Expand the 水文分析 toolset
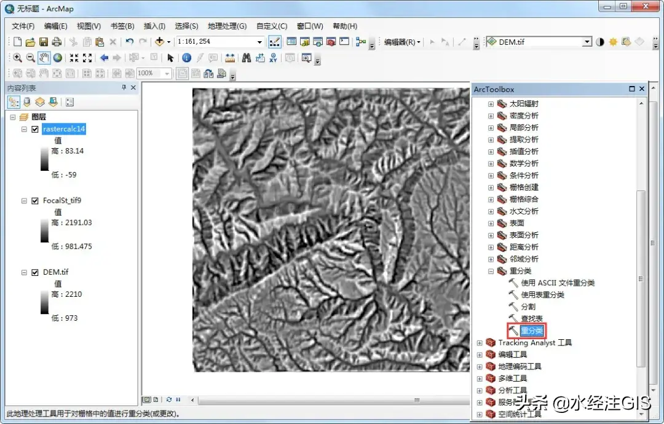Screen dimensions: 664x424 tap(491, 211)
